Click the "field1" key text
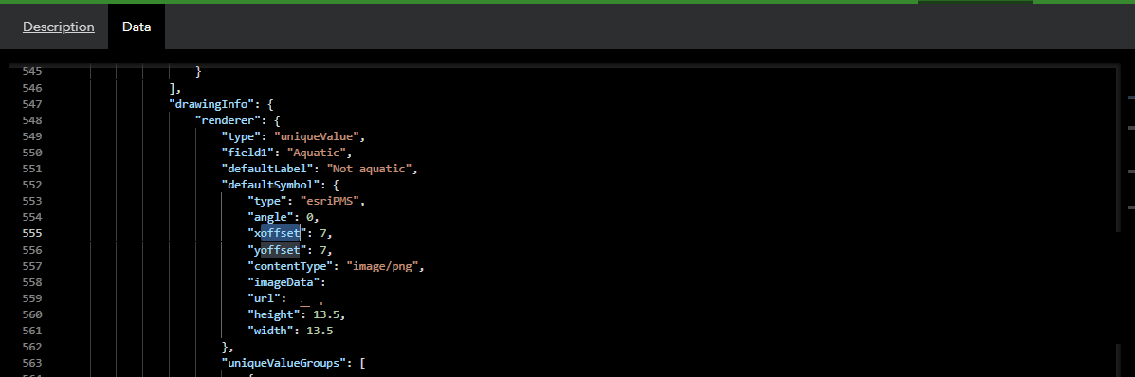The height and width of the screenshot is (377, 1135). click(x=247, y=152)
